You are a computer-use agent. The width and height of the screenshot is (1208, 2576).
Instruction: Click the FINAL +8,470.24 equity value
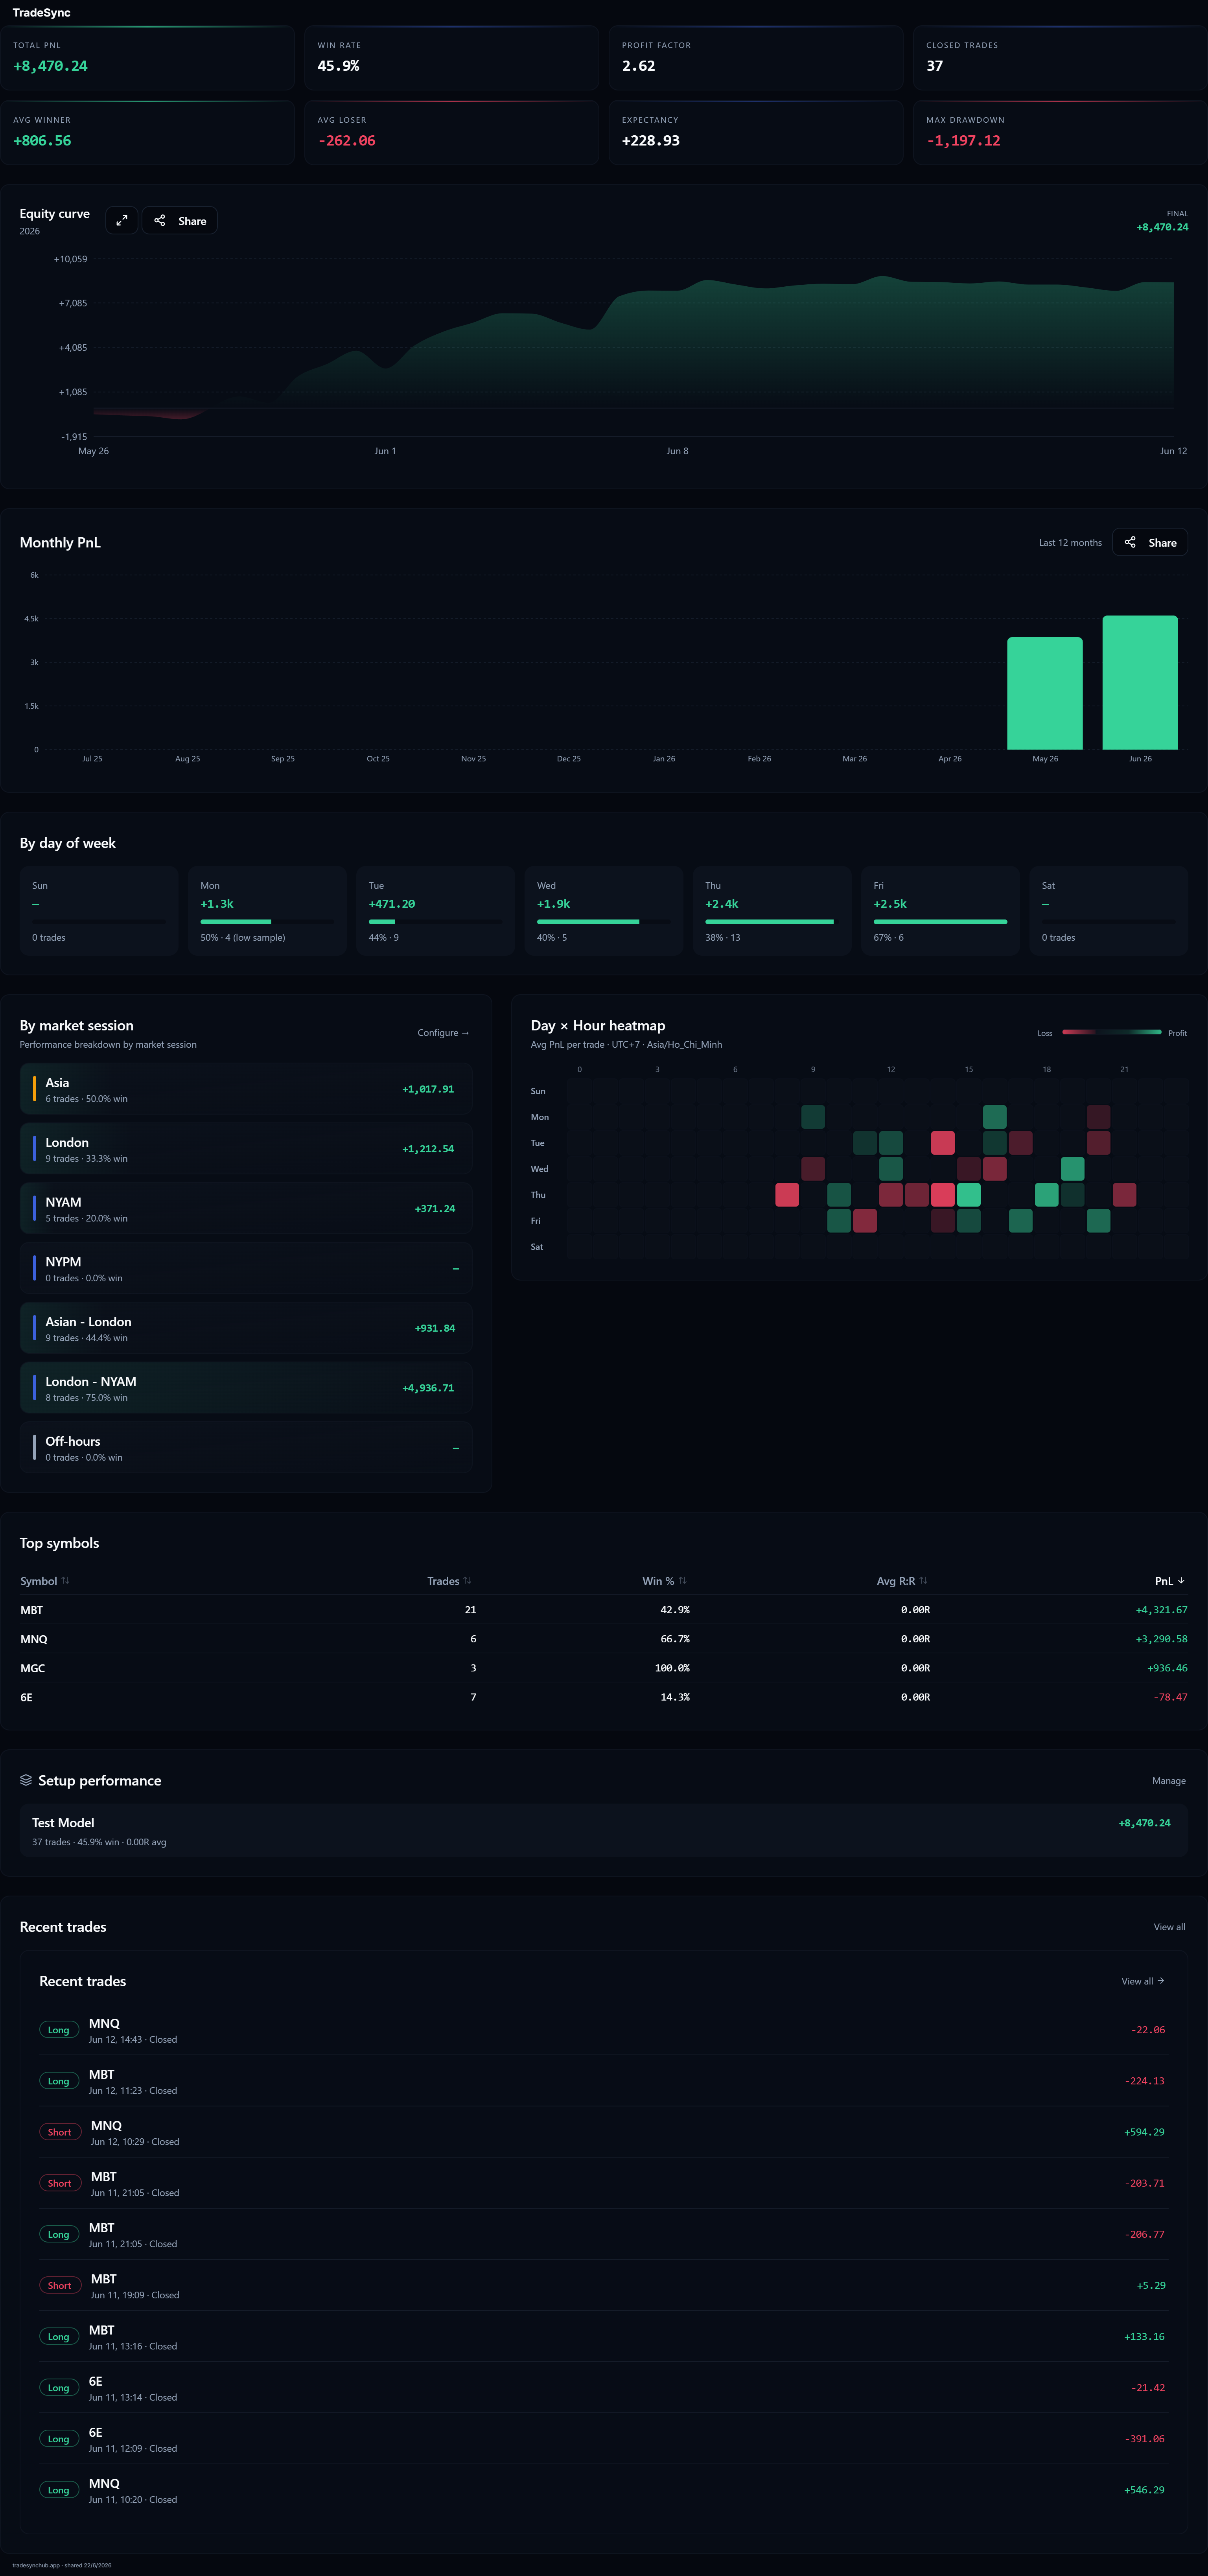pyautogui.click(x=1162, y=227)
